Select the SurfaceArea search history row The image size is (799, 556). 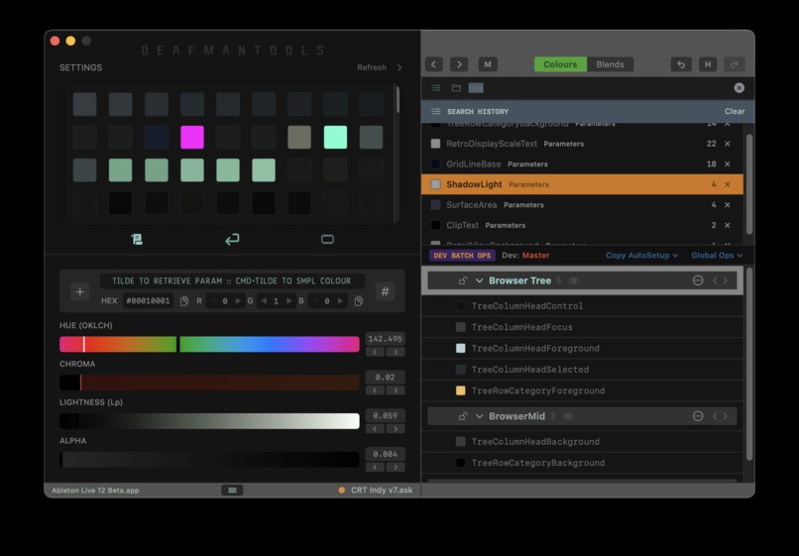583,205
